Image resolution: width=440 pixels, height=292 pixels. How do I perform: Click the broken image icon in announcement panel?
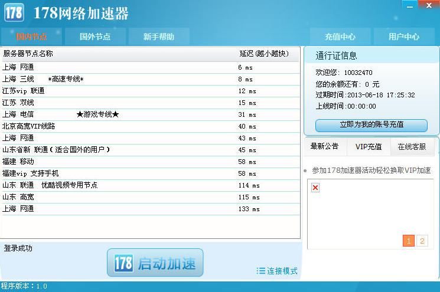(x=315, y=188)
